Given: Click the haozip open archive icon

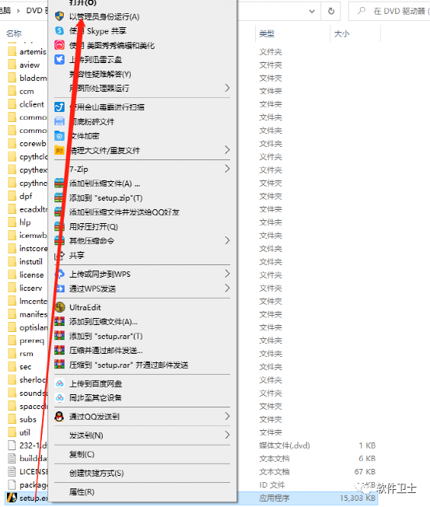Looking at the screenshot, I should (60, 226).
